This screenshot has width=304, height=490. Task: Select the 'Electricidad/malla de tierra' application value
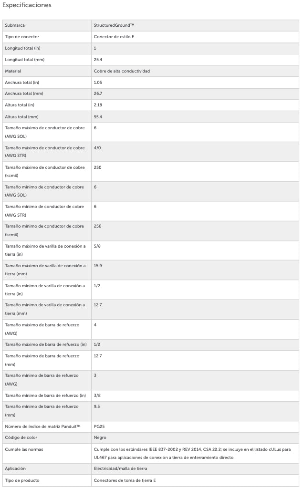point(120,469)
